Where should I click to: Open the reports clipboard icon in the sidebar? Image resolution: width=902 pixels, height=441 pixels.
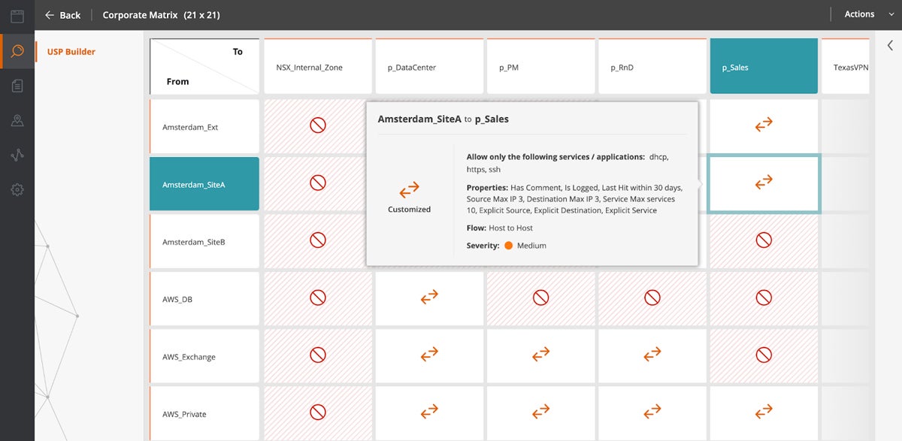(x=17, y=85)
